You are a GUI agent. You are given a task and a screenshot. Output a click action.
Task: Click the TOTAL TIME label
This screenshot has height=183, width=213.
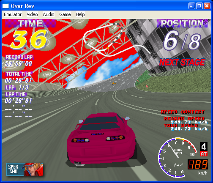(19, 74)
